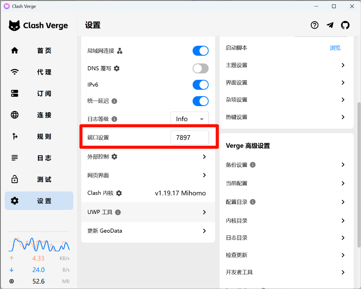The image size is (361, 289).
Task: Click info icon next to UWP 工具
Action: pyautogui.click(x=118, y=212)
